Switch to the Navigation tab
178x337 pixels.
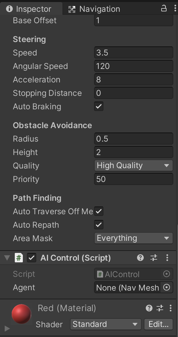[x=94, y=9]
